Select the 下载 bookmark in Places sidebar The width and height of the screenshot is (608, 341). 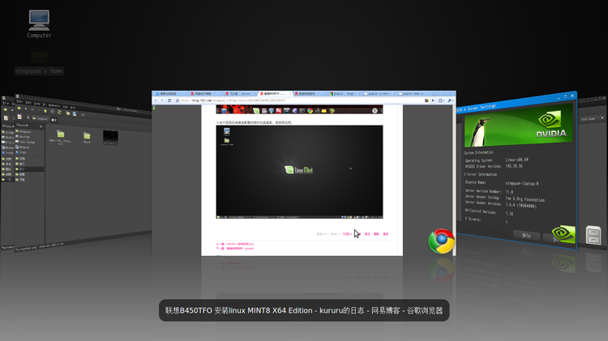point(20,180)
